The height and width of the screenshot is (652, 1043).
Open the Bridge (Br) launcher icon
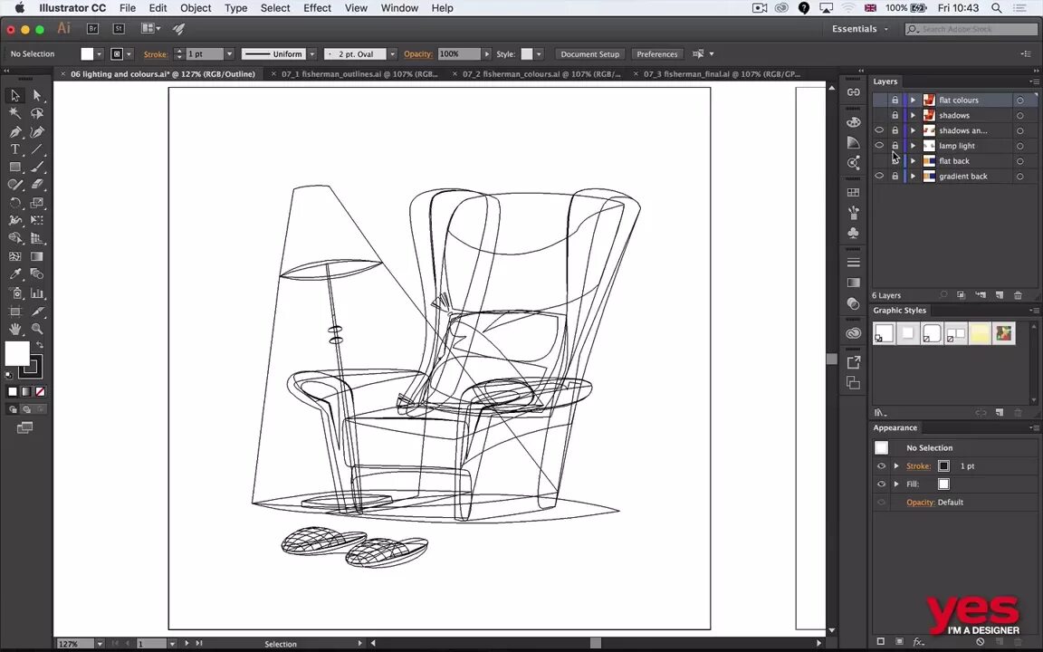[x=92, y=29]
